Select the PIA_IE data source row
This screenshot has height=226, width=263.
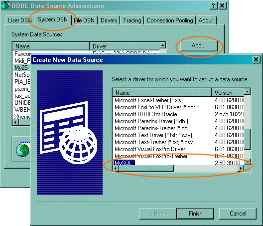22,82
